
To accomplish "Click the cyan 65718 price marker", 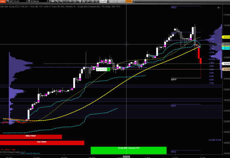I will (x=226, y=49).
